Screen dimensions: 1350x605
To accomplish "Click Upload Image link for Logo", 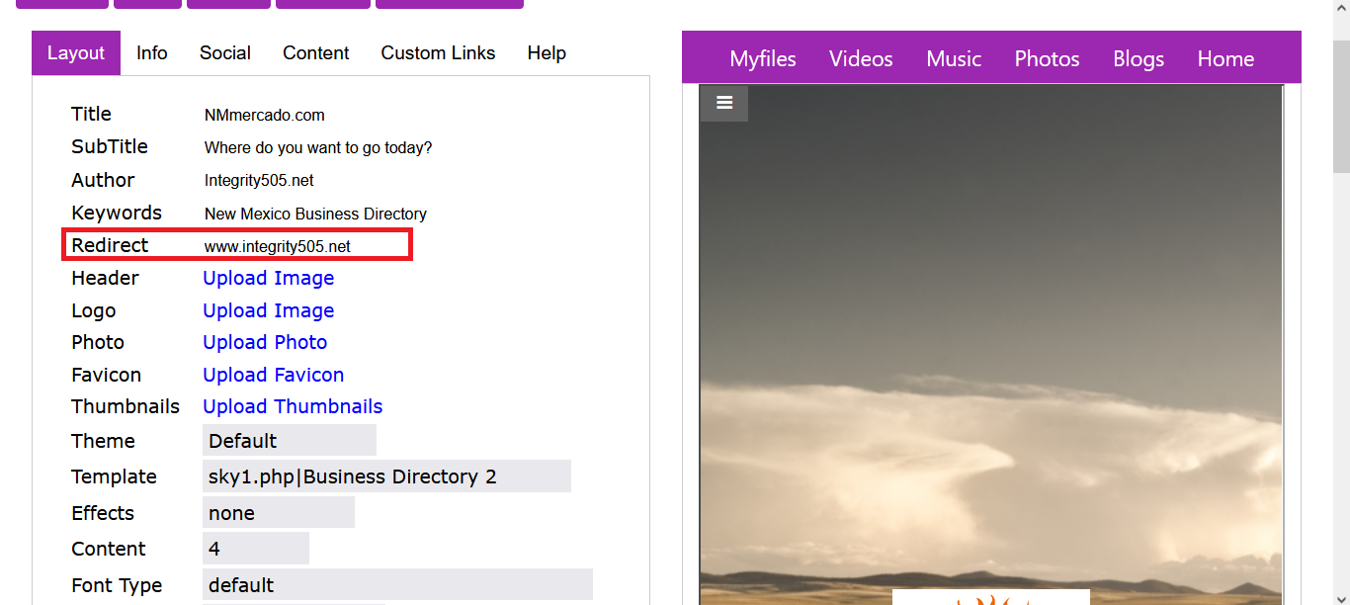I will (x=269, y=311).
